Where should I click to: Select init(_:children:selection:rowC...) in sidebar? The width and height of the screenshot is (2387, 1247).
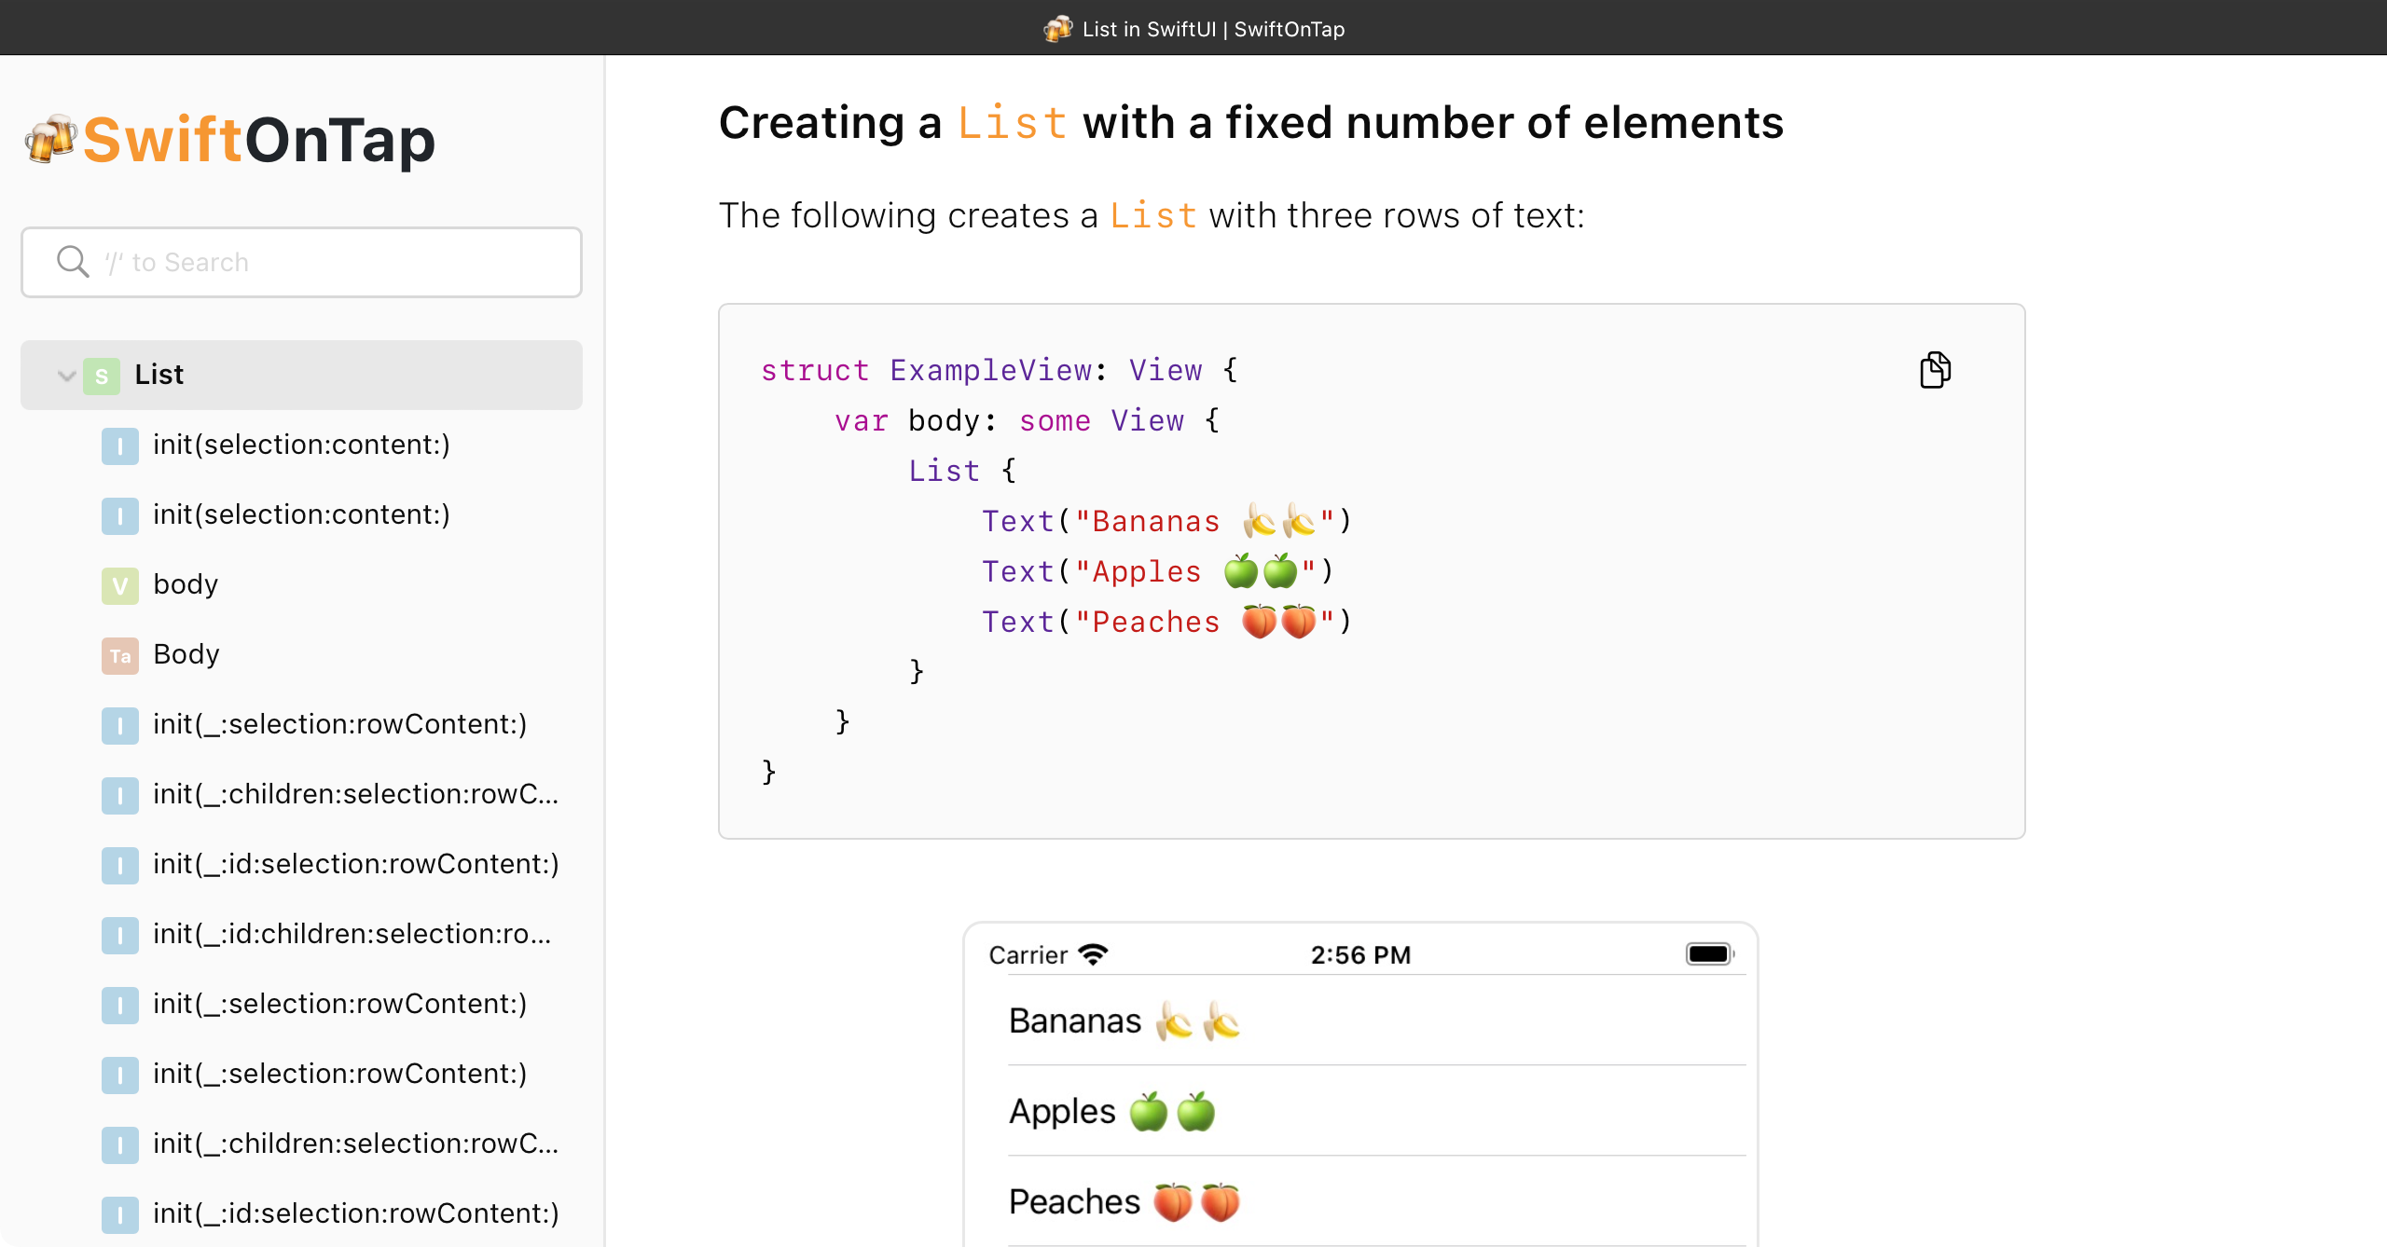354,794
